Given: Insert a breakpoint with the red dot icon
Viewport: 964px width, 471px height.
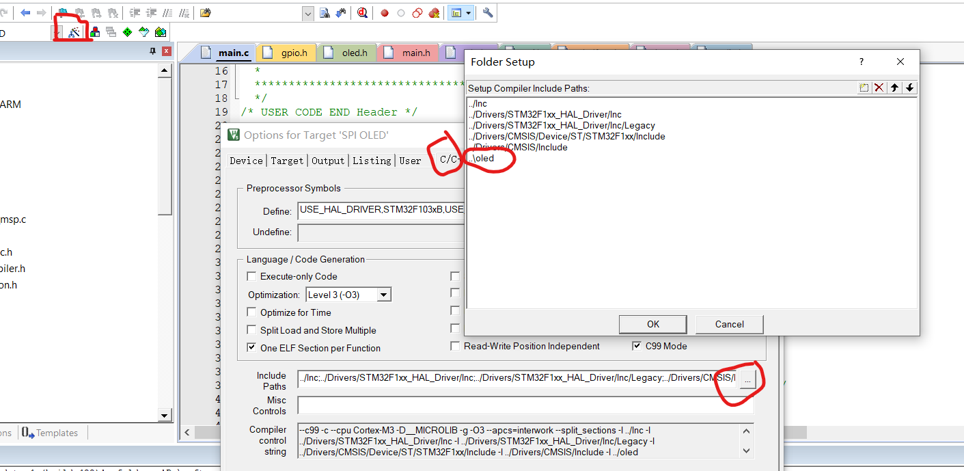Looking at the screenshot, I should [385, 13].
